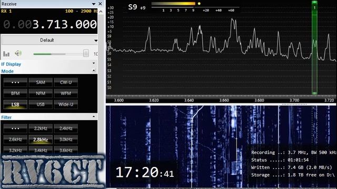Click the Storage 1.8 TB free line
The image size is (337, 189).
[293, 175]
